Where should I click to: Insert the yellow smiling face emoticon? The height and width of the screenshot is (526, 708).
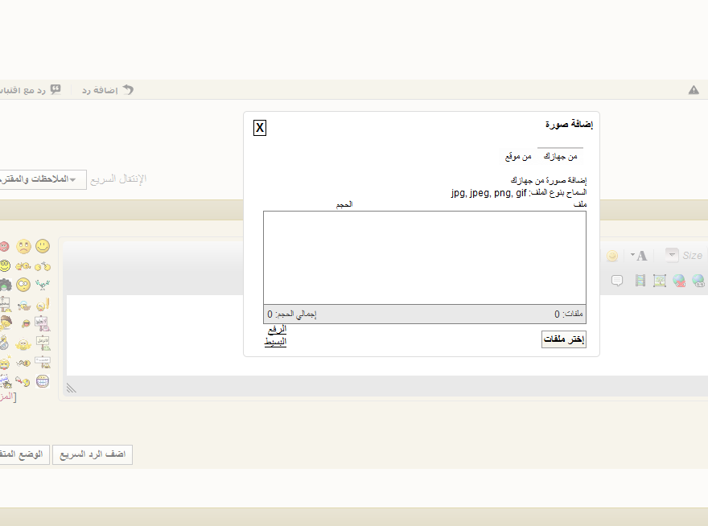pyautogui.click(x=43, y=246)
